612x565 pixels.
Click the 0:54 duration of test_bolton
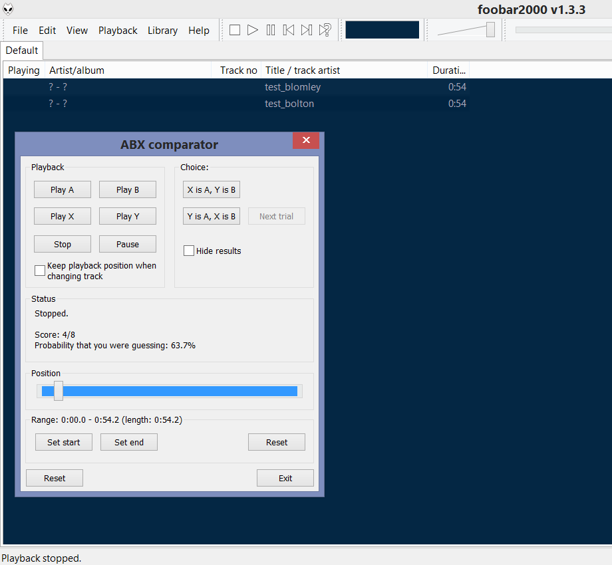click(457, 103)
